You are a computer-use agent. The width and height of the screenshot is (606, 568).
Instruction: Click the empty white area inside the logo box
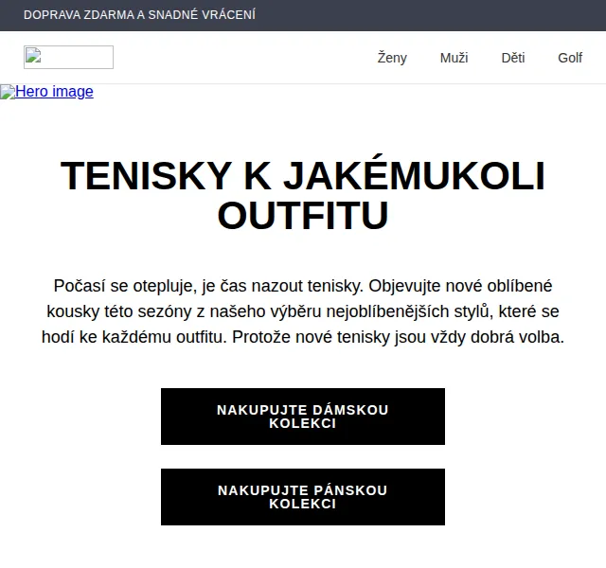click(78, 57)
